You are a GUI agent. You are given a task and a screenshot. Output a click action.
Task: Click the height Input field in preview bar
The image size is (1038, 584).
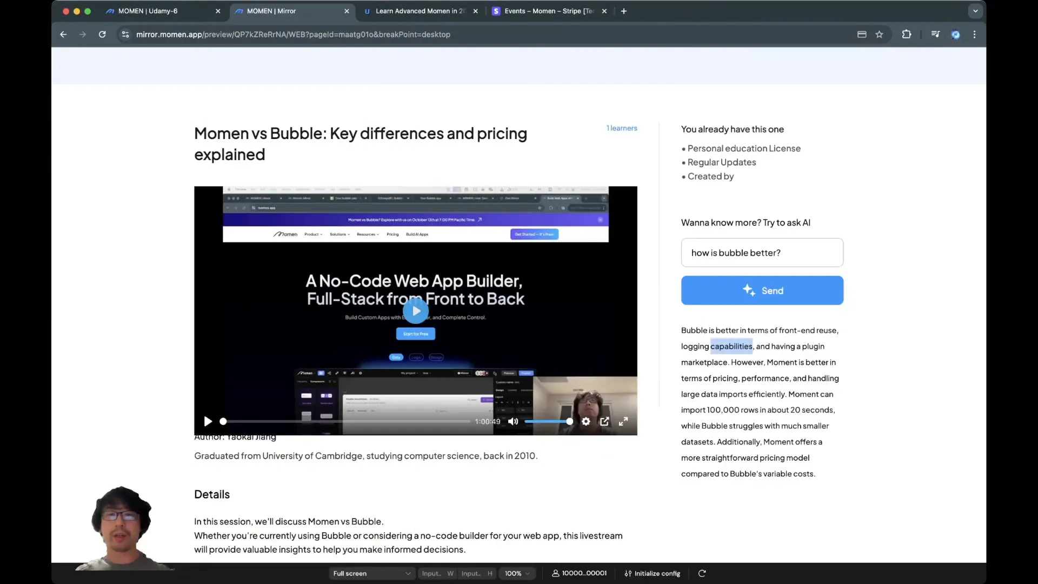pyautogui.click(x=477, y=573)
